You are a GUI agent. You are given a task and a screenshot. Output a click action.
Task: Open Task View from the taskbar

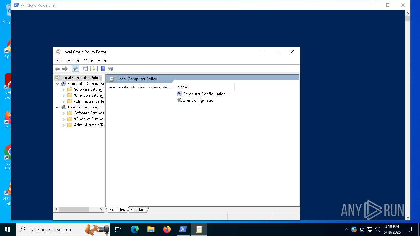tap(118, 229)
